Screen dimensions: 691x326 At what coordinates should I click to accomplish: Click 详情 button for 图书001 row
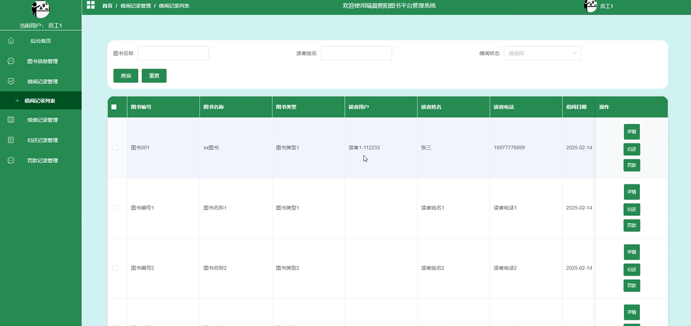[631, 132]
